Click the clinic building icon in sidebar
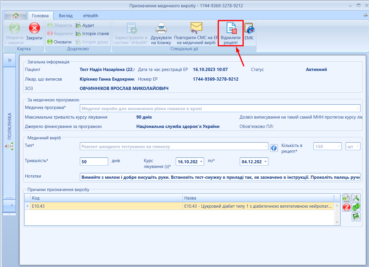The image size is (369, 267). pos(9,146)
